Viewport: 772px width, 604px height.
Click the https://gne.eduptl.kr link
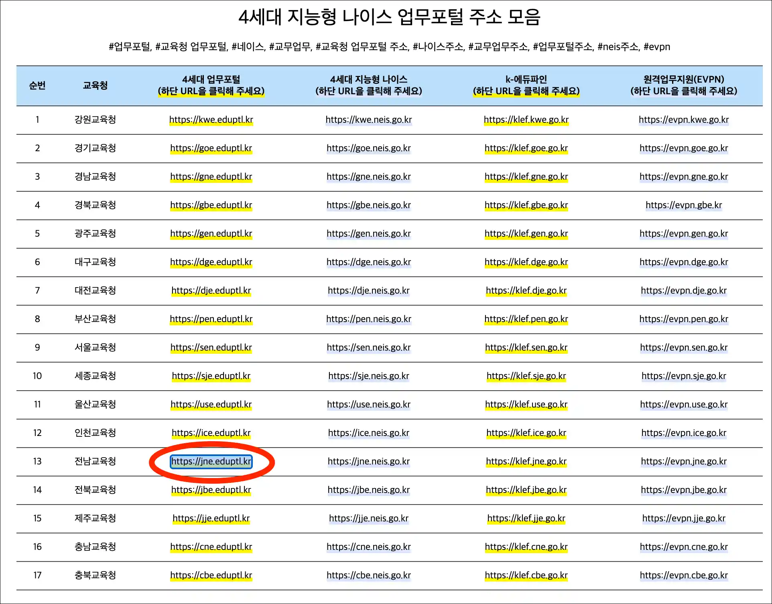[x=211, y=176]
